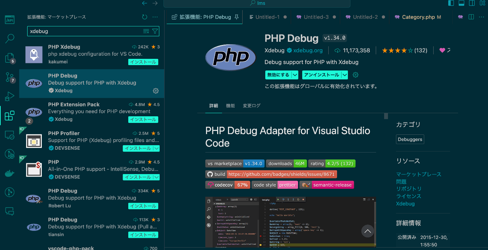Screen dimensions: 488x250
Task: Click the lms command center search box
Action: (257, 3)
